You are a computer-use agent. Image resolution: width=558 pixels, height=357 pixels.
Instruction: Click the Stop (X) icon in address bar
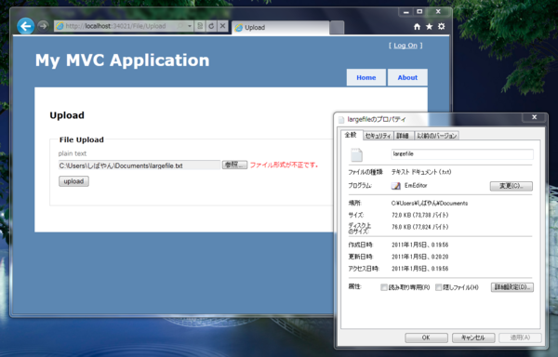pyautogui.click(x=223, y=26)
